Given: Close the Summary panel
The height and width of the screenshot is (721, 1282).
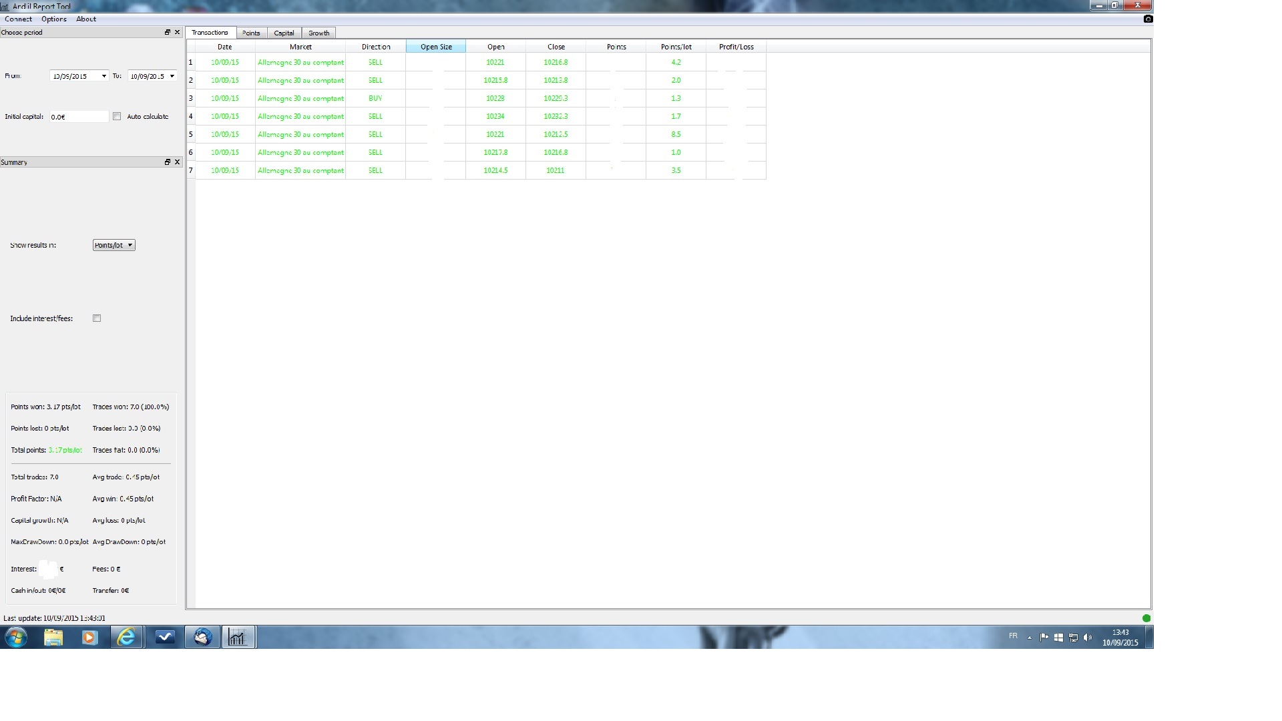Looking at the screenshot, I should pos(177,162).
